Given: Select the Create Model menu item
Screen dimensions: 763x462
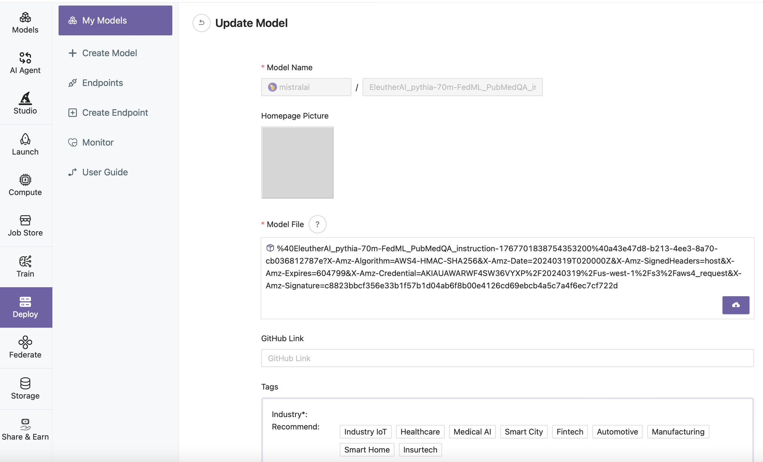Looking at the screenshot, I should point(109,53).
